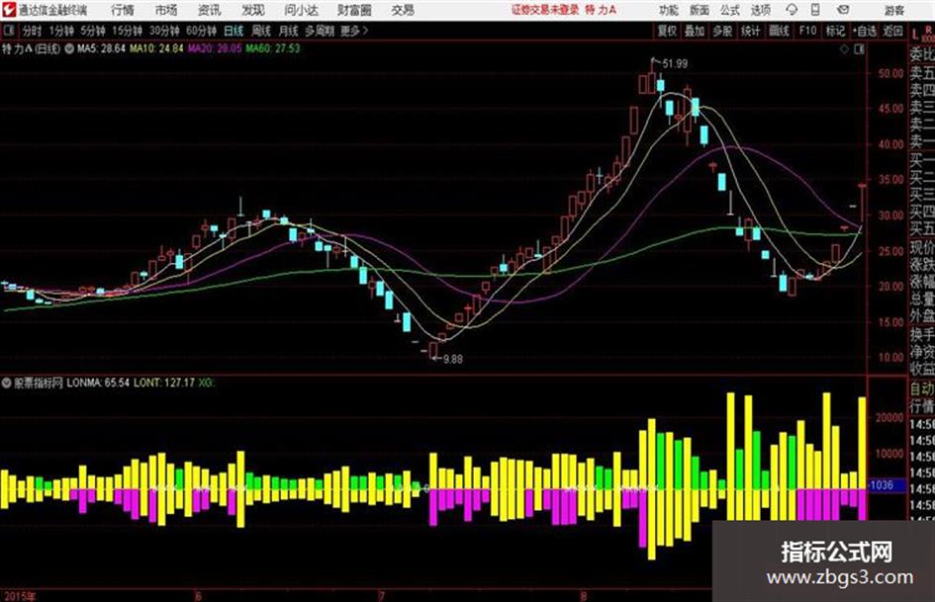The height and width of the screenshot is (602, 935).
Task: Click the mobile phone icon in title bar
Action: 815,10
